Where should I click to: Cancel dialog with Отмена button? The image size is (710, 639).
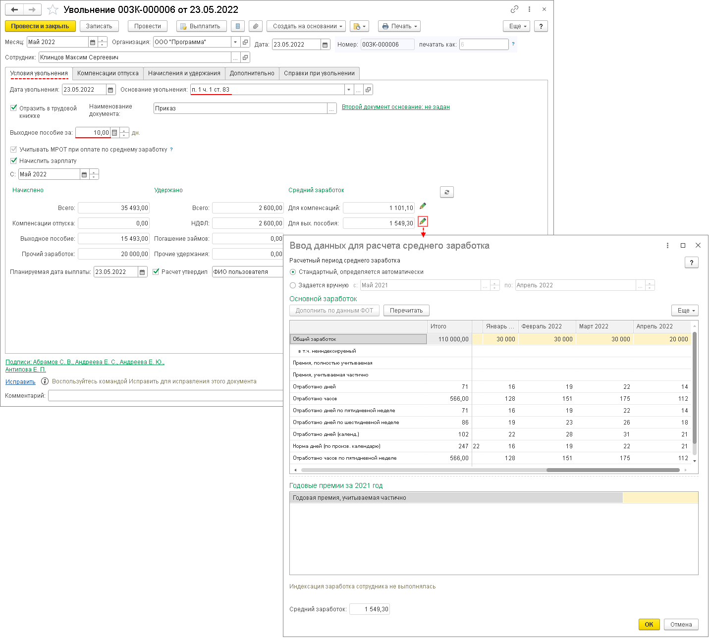pyautogui.click(x=681, y=625)
